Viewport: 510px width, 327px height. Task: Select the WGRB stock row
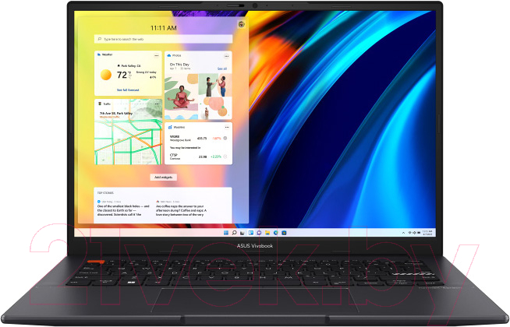(198, 139)
